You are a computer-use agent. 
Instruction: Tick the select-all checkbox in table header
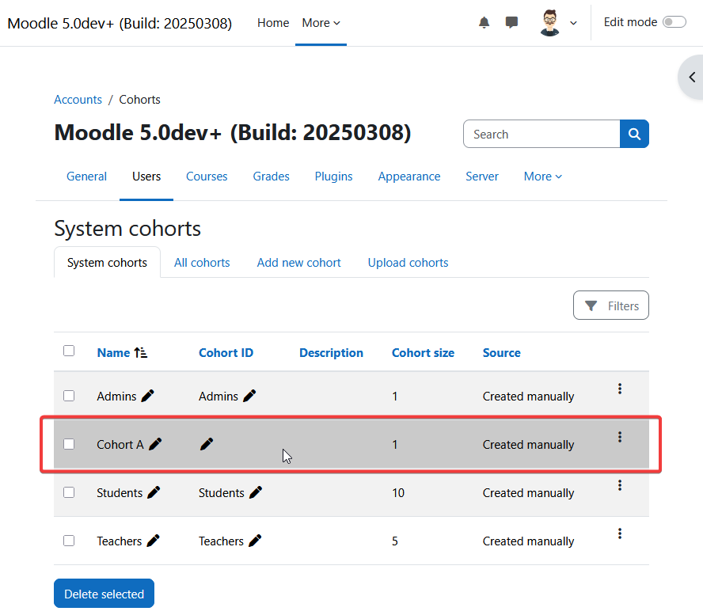coord(69,351)
